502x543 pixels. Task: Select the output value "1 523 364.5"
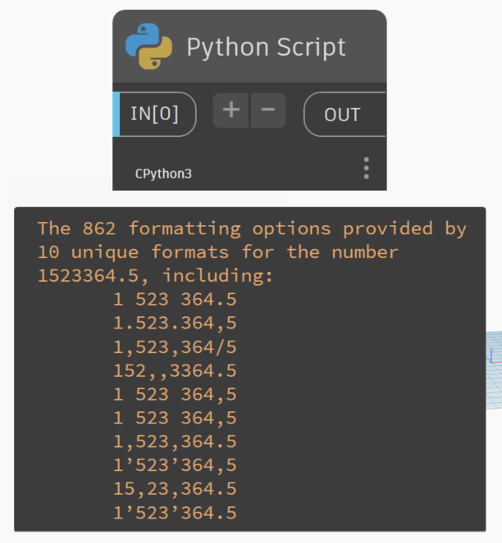[174, 301]
